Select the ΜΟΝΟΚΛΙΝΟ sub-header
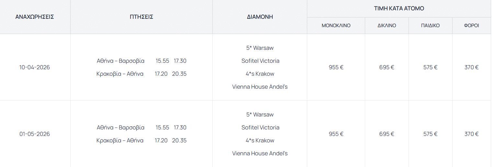 [x=336, y=26]
